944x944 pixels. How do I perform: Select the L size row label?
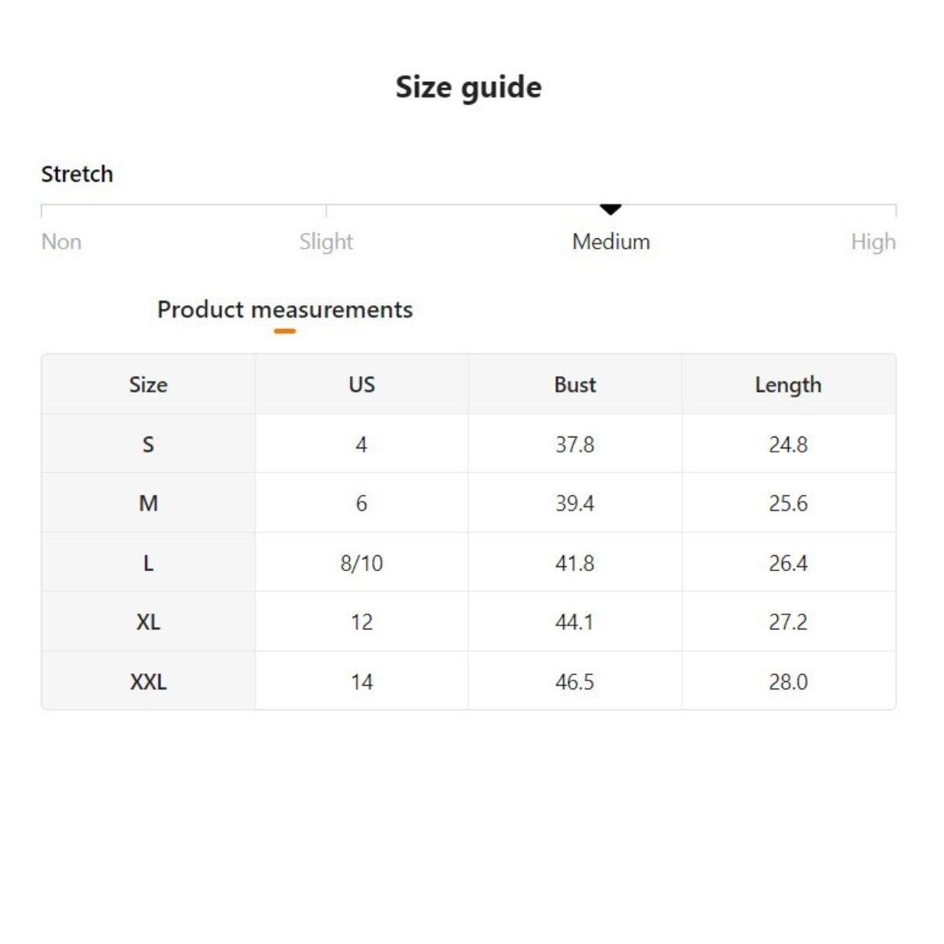(x=148, y=563)
